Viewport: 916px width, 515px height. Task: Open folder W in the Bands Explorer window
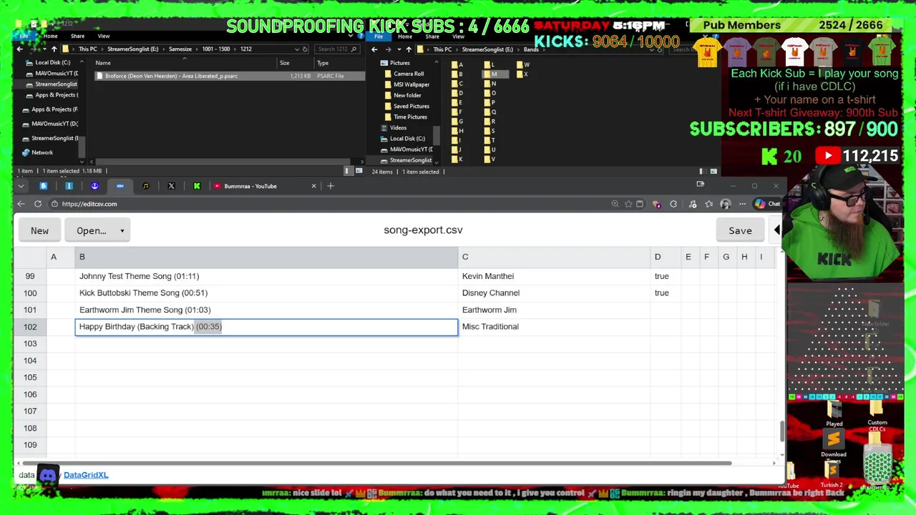523,65
